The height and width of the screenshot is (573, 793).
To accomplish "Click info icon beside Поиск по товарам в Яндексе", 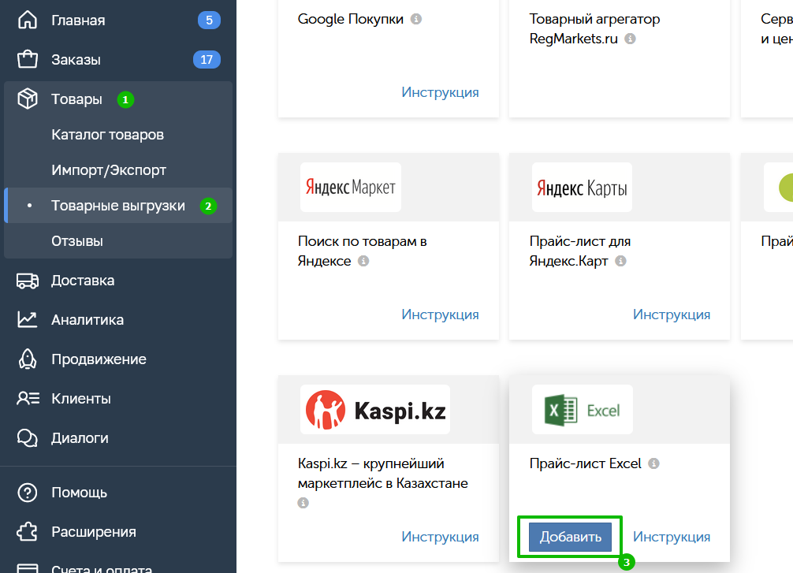I will [363, 261].
